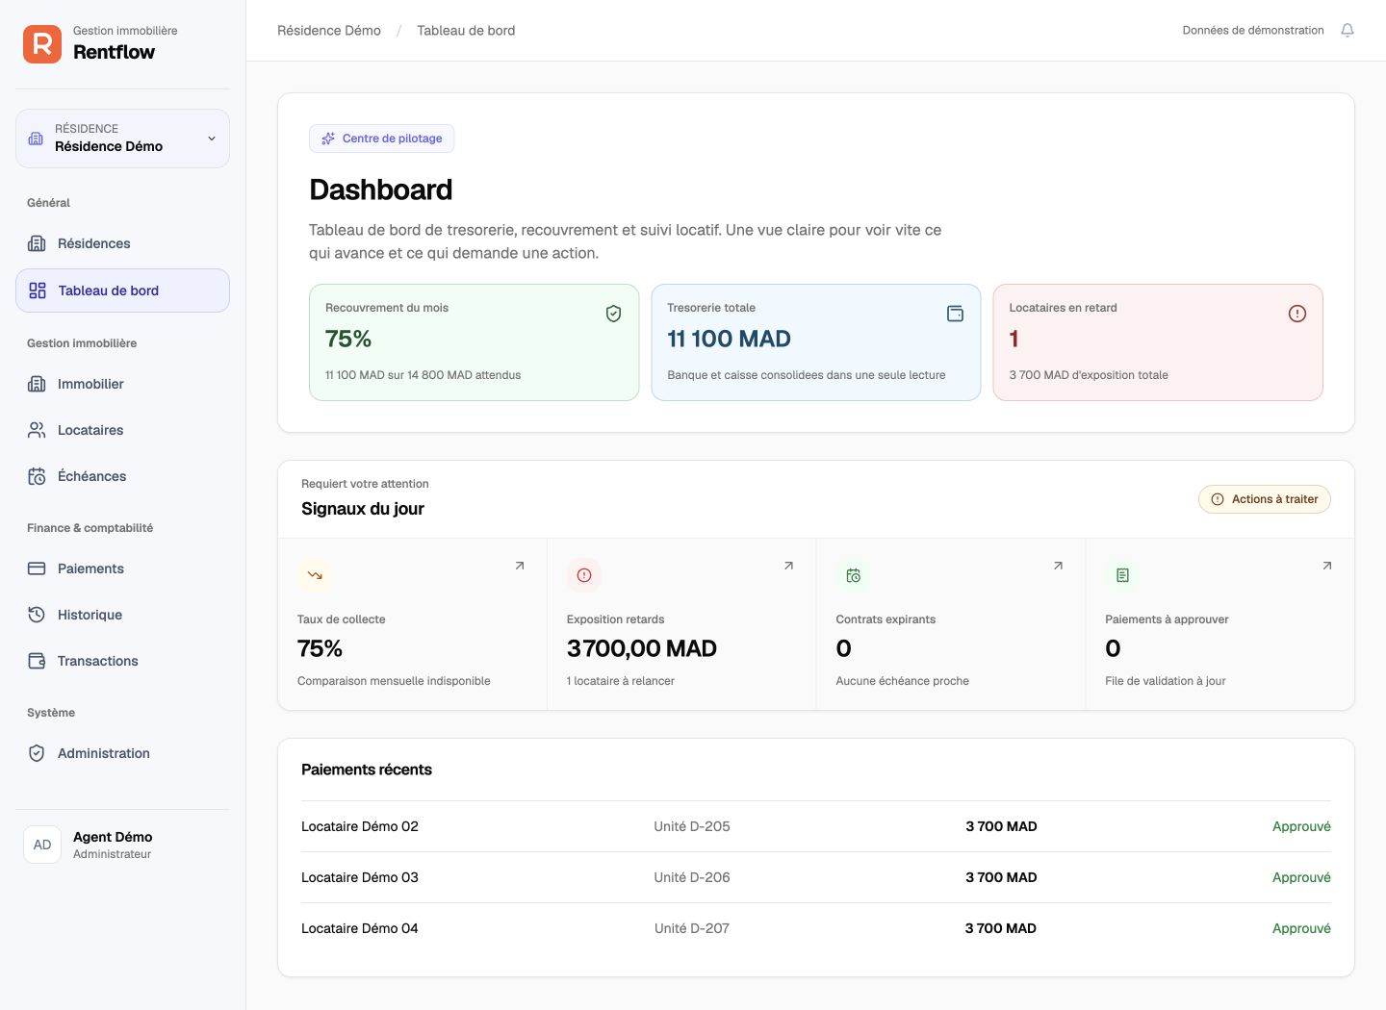Click the downward trend icon above Taux de collecte
Viewport: 1386px width, 1010px height.
(x=315, y=575)
